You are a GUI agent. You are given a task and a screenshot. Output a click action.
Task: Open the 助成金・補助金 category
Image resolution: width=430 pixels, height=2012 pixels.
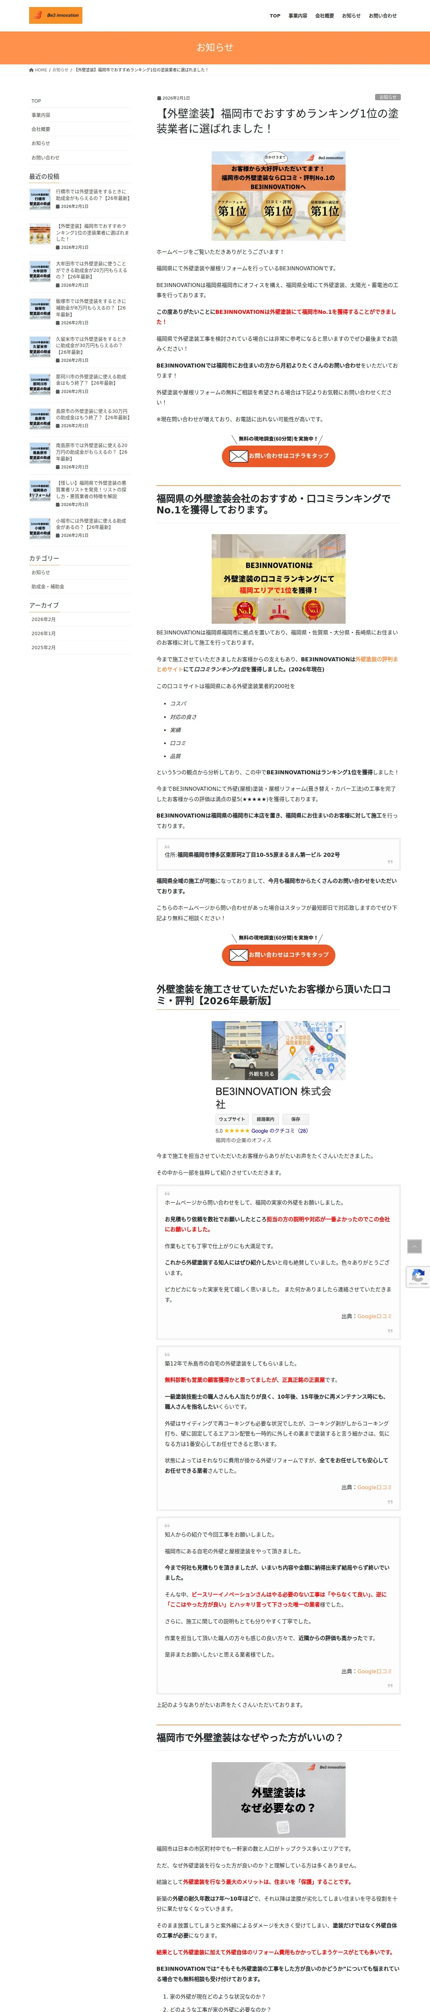pyautogui.click(x=80, y=586)
